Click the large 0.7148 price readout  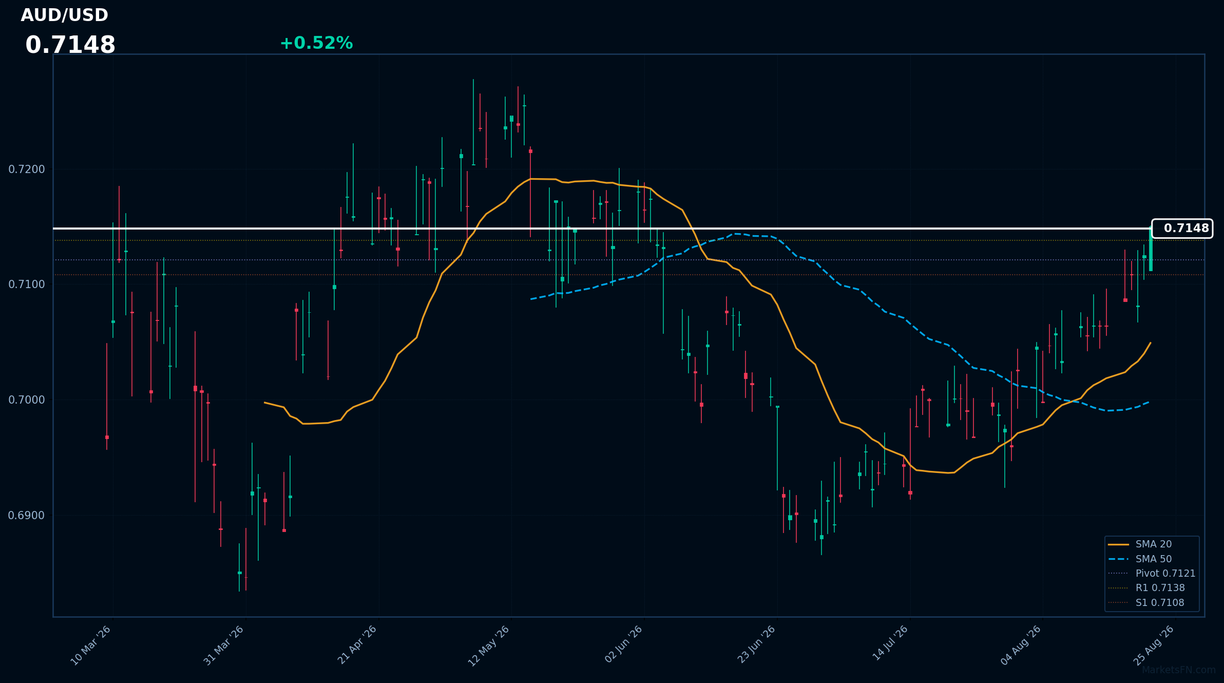tap(70, 45)
